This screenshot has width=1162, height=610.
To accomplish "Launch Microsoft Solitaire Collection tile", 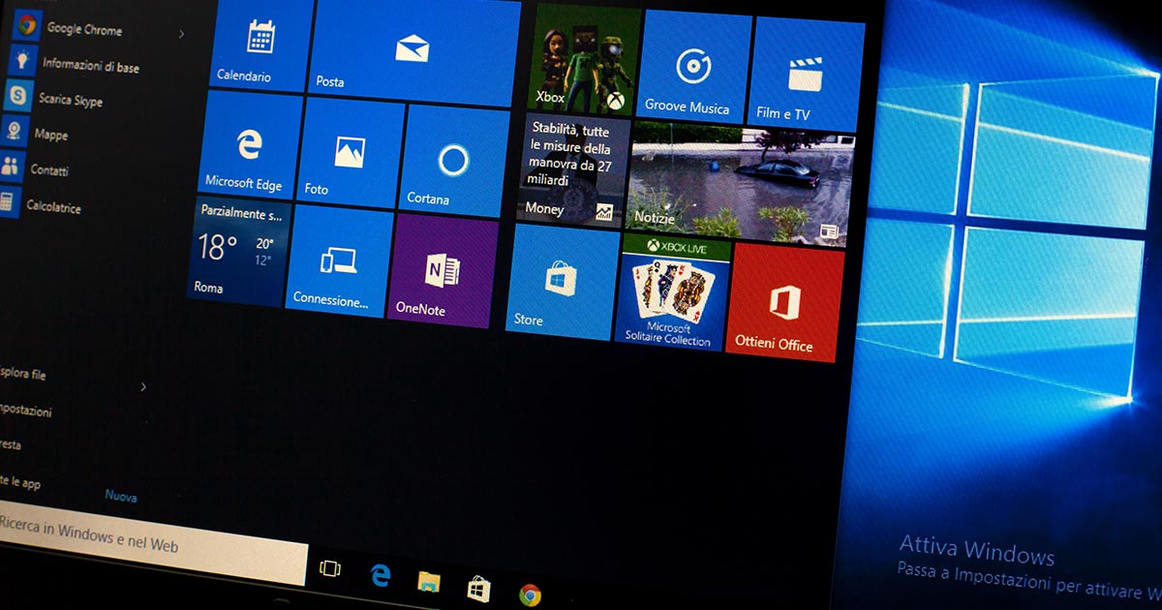I will click(673, 292).
